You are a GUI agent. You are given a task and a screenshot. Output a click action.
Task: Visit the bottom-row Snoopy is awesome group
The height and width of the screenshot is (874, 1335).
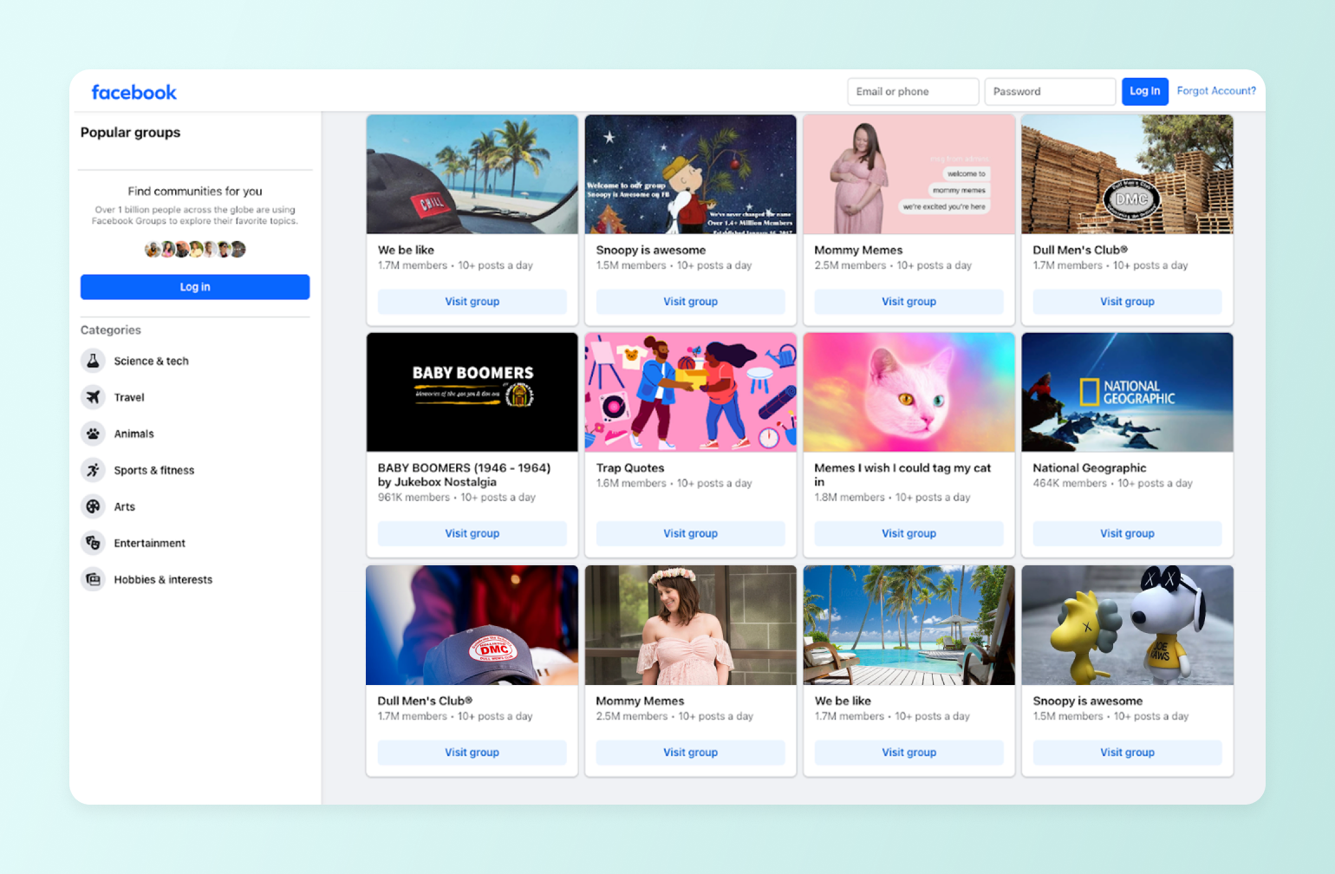[x=1128, y=753]
